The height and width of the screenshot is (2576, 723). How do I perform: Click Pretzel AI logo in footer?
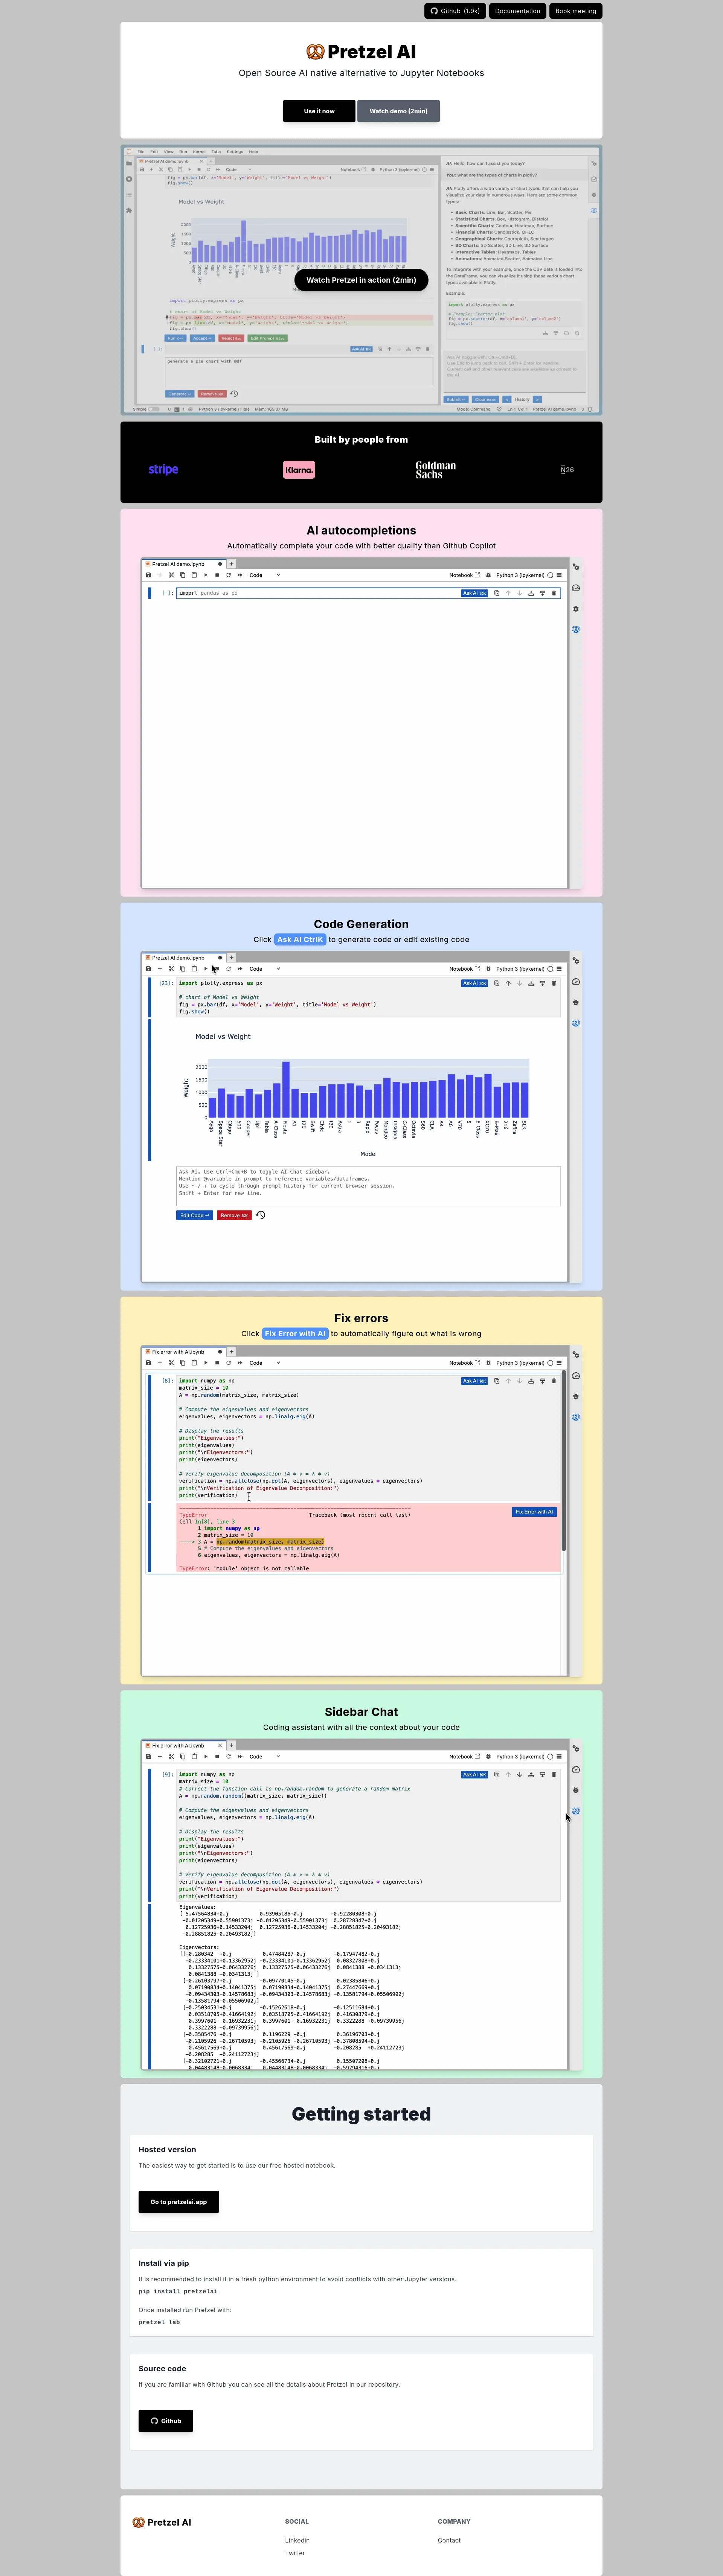162,2522
